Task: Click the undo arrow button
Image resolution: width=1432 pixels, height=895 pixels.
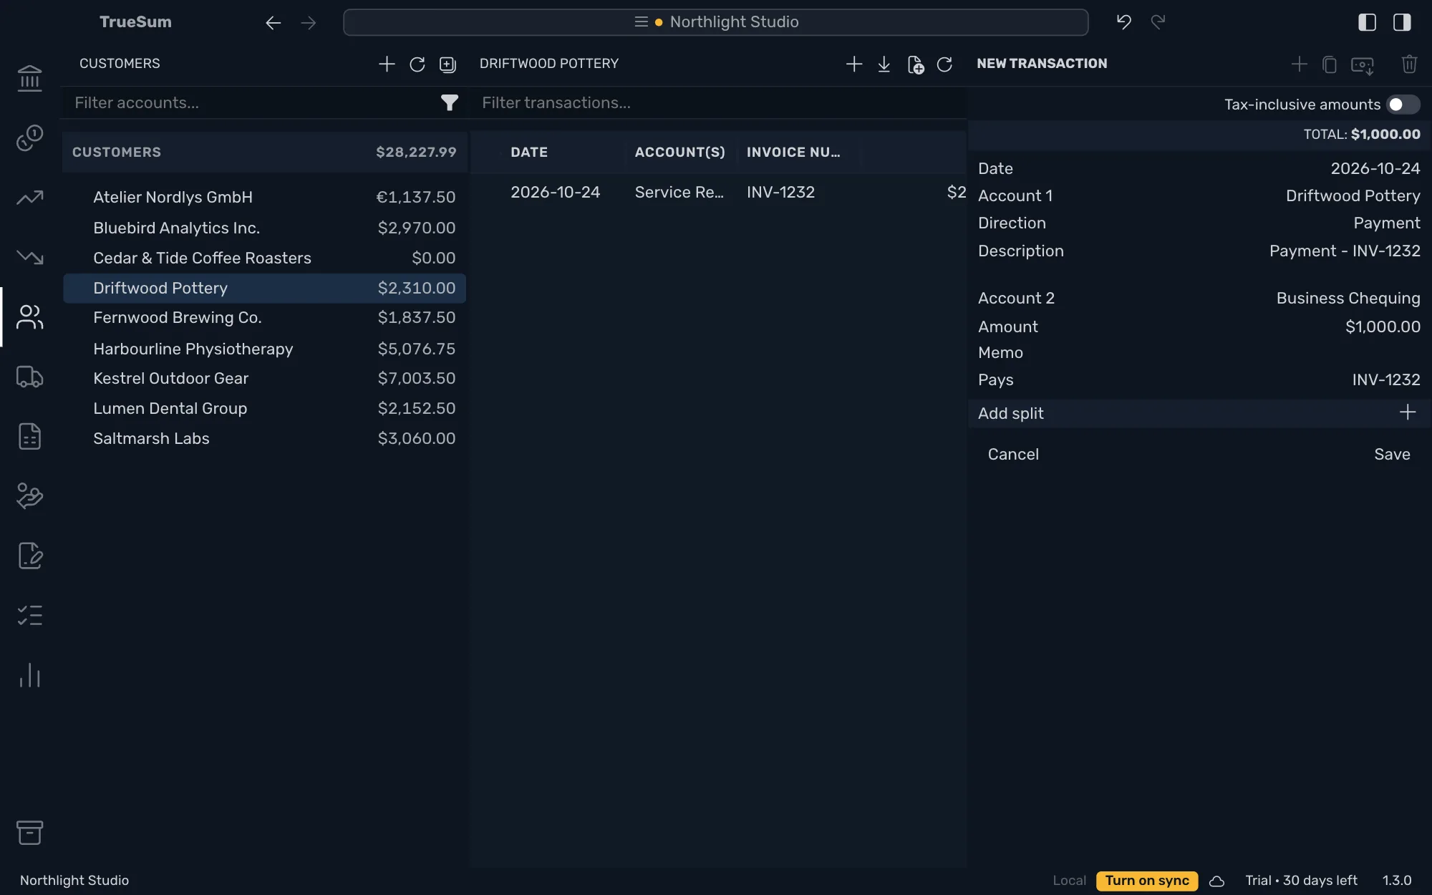Action: pyautogui.click(x=1123, y=22)
